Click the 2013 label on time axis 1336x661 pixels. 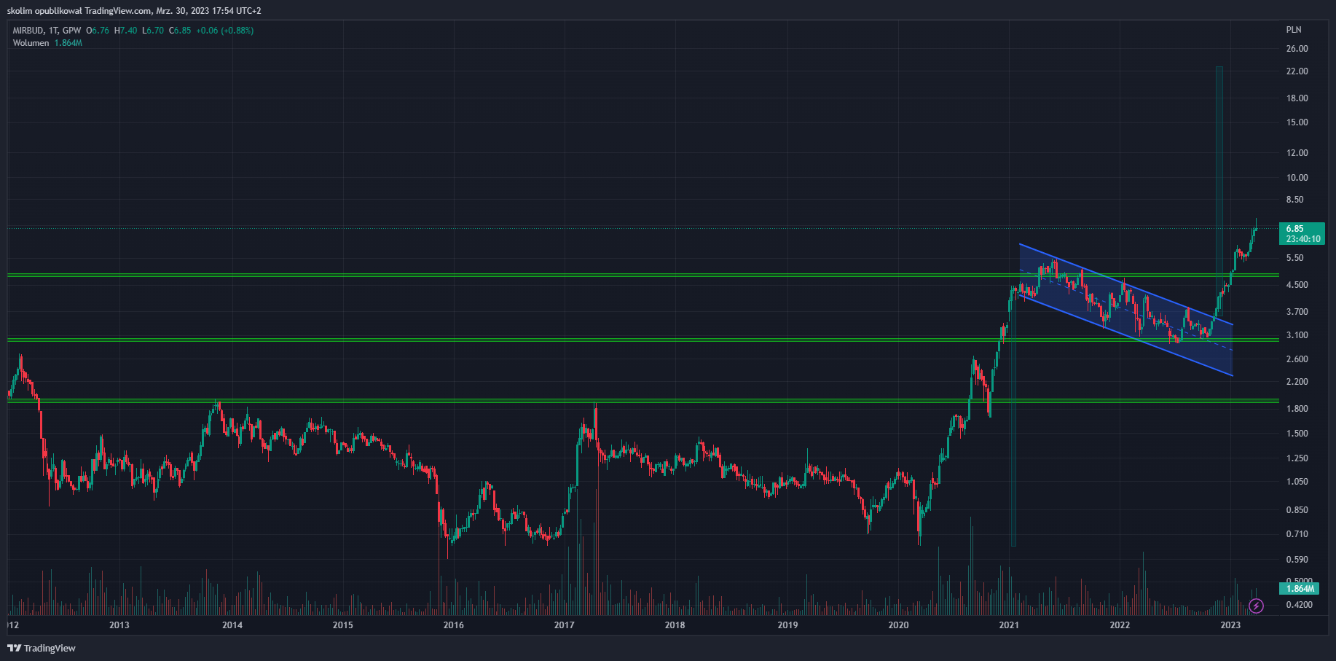pos(119,625)
